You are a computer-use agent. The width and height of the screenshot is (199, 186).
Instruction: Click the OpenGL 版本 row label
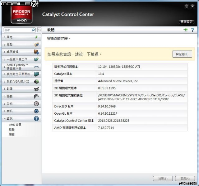click(x=63, y=113)
